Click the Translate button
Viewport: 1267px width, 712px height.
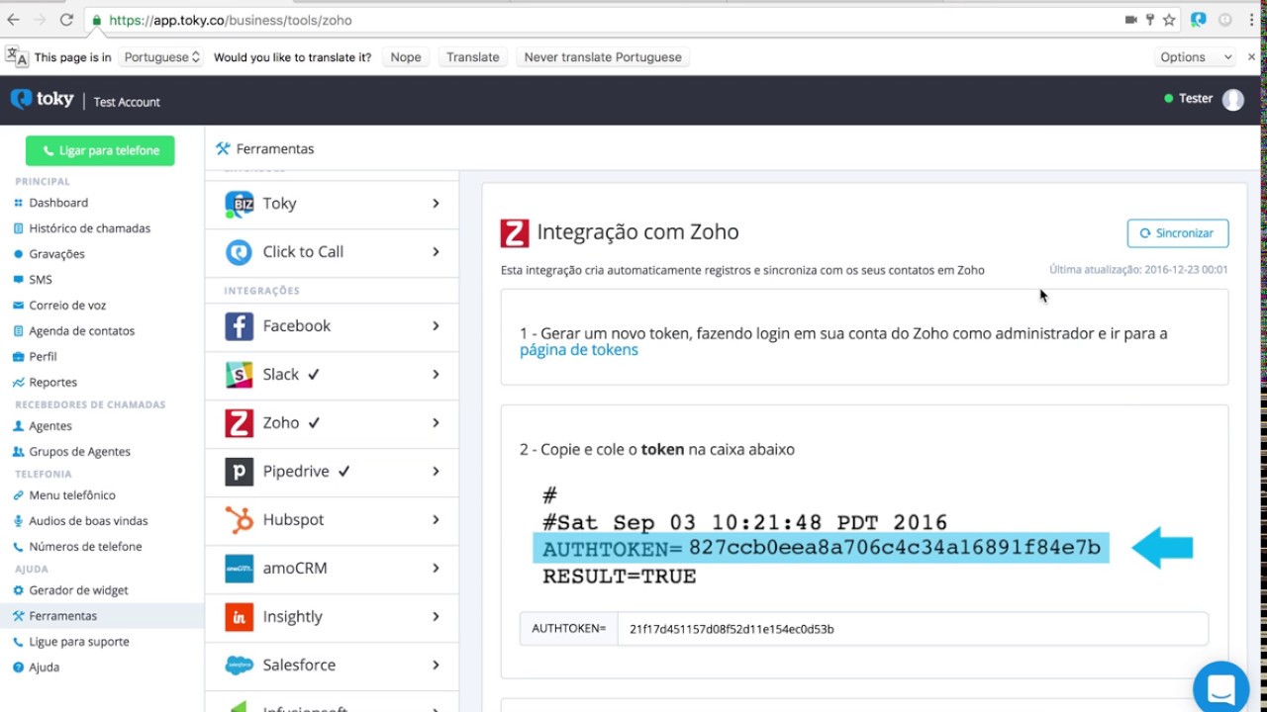tap(473, 57)
